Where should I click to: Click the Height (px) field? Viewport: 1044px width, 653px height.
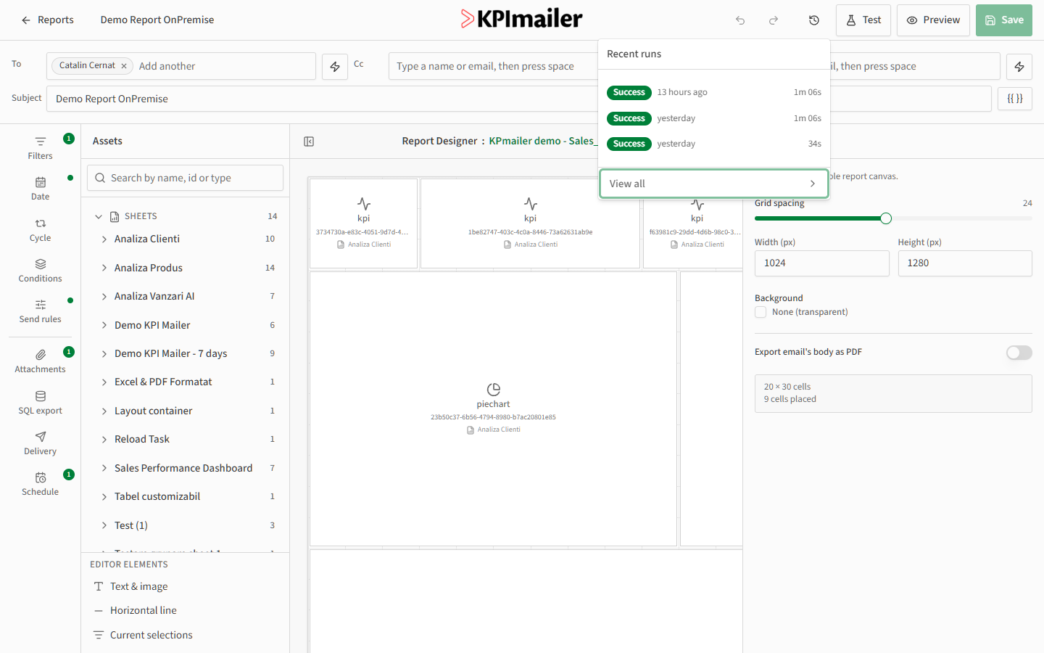(965, 263)
